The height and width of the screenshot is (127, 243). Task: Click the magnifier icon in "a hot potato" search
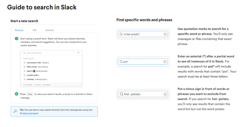click(121, 34)
